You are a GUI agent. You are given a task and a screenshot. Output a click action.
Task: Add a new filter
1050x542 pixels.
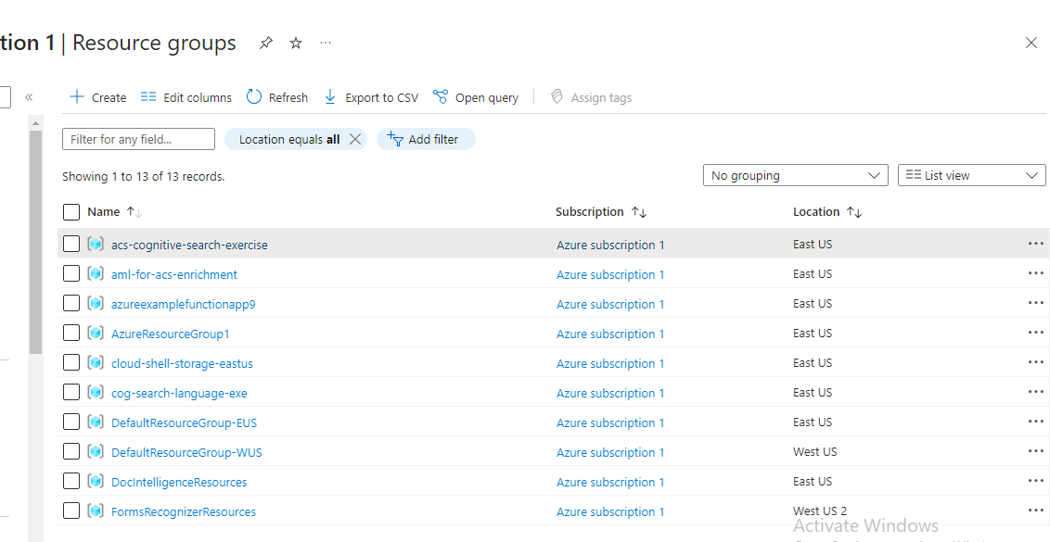426,139
